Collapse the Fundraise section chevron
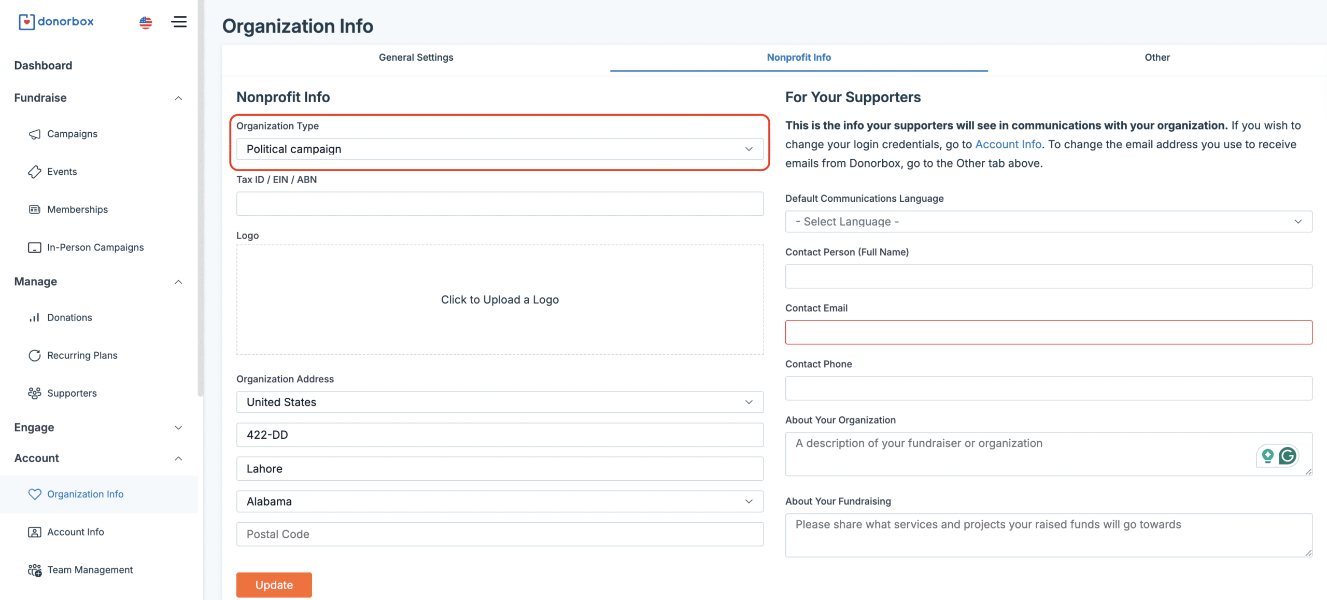The image size is (1327, 600). click(x=178, y=98)
